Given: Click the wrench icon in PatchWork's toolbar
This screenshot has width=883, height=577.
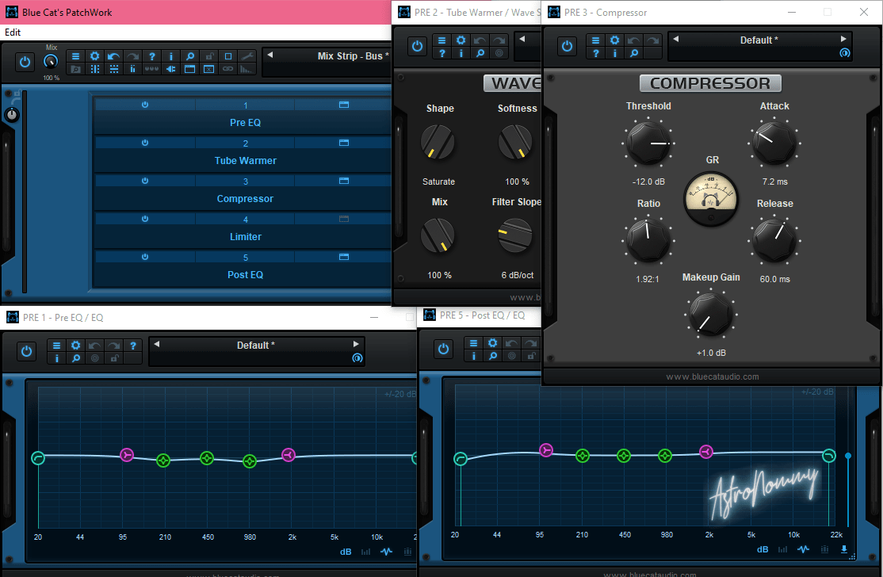Looking at the screenshot, I should pyautogui.click(x=247, y=55).
